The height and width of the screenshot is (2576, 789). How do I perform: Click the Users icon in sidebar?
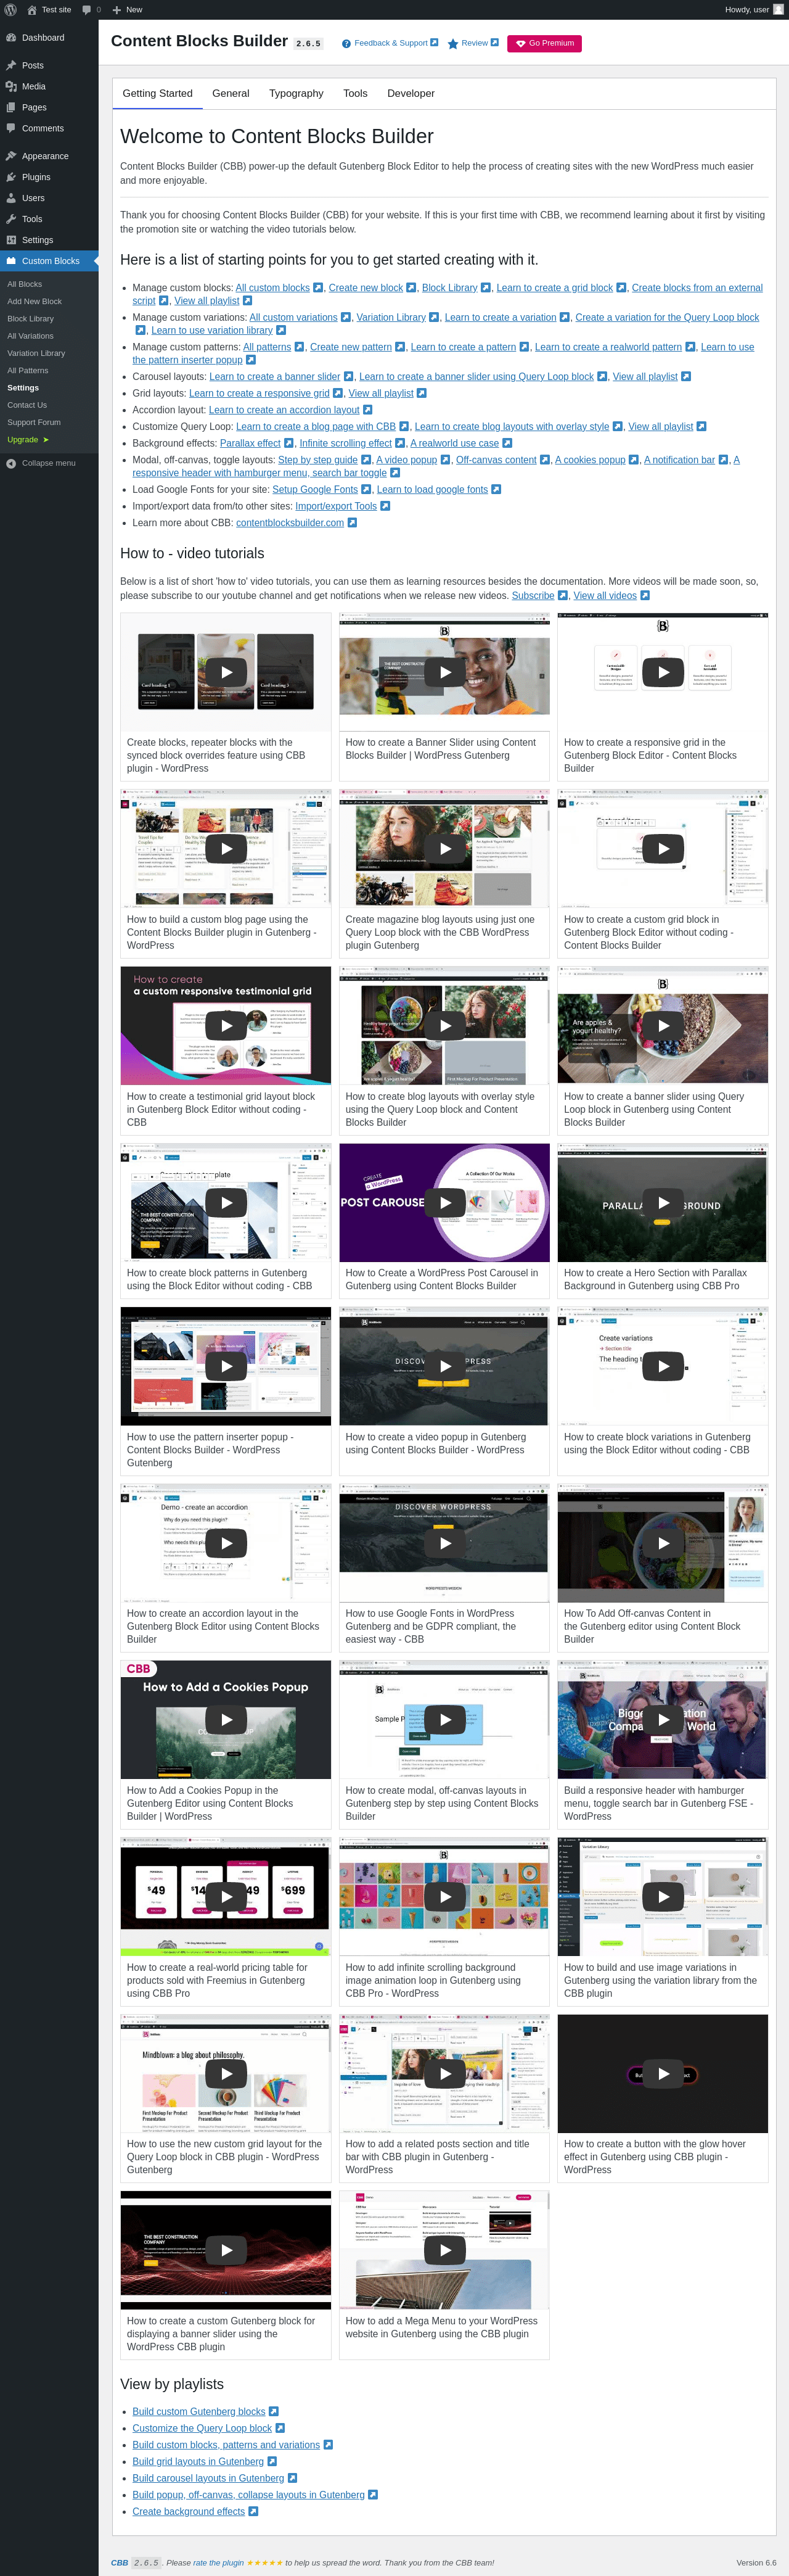[x=11, y=199]
